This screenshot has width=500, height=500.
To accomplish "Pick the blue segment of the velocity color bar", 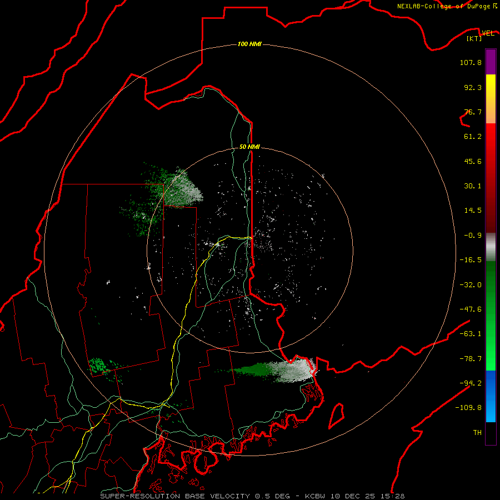I will point(491,396).
